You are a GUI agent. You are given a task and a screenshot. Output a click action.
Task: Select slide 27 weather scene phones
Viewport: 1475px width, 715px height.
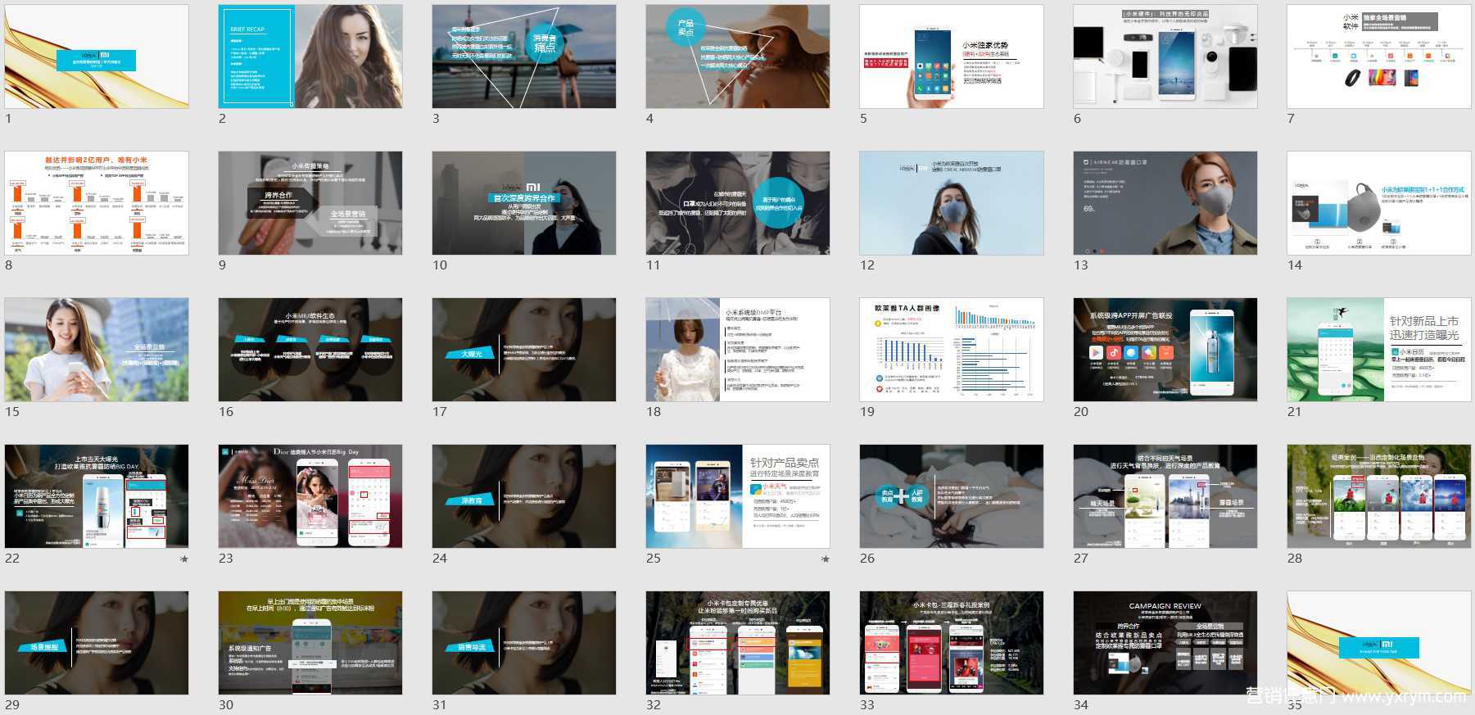pos(1165,496)
